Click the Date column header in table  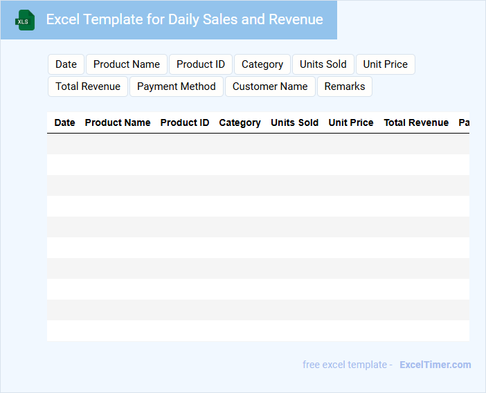click(64, 122)
